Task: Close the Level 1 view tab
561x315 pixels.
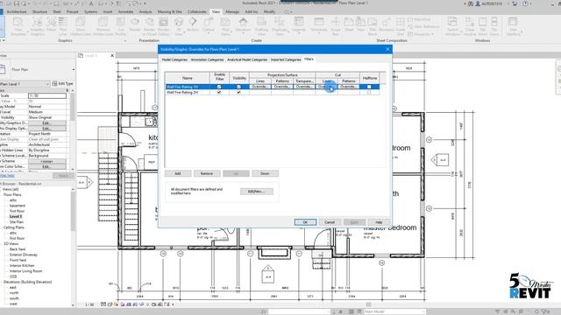Action: (112, 56)
